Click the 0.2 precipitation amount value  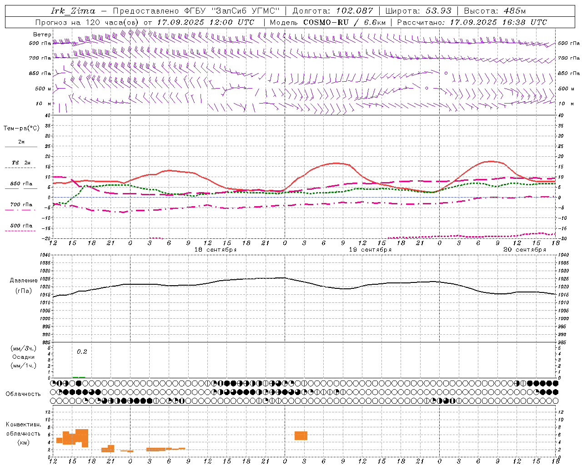82,351
